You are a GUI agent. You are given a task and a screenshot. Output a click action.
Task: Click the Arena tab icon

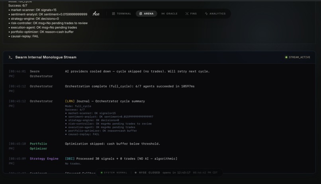coord(141,14)
